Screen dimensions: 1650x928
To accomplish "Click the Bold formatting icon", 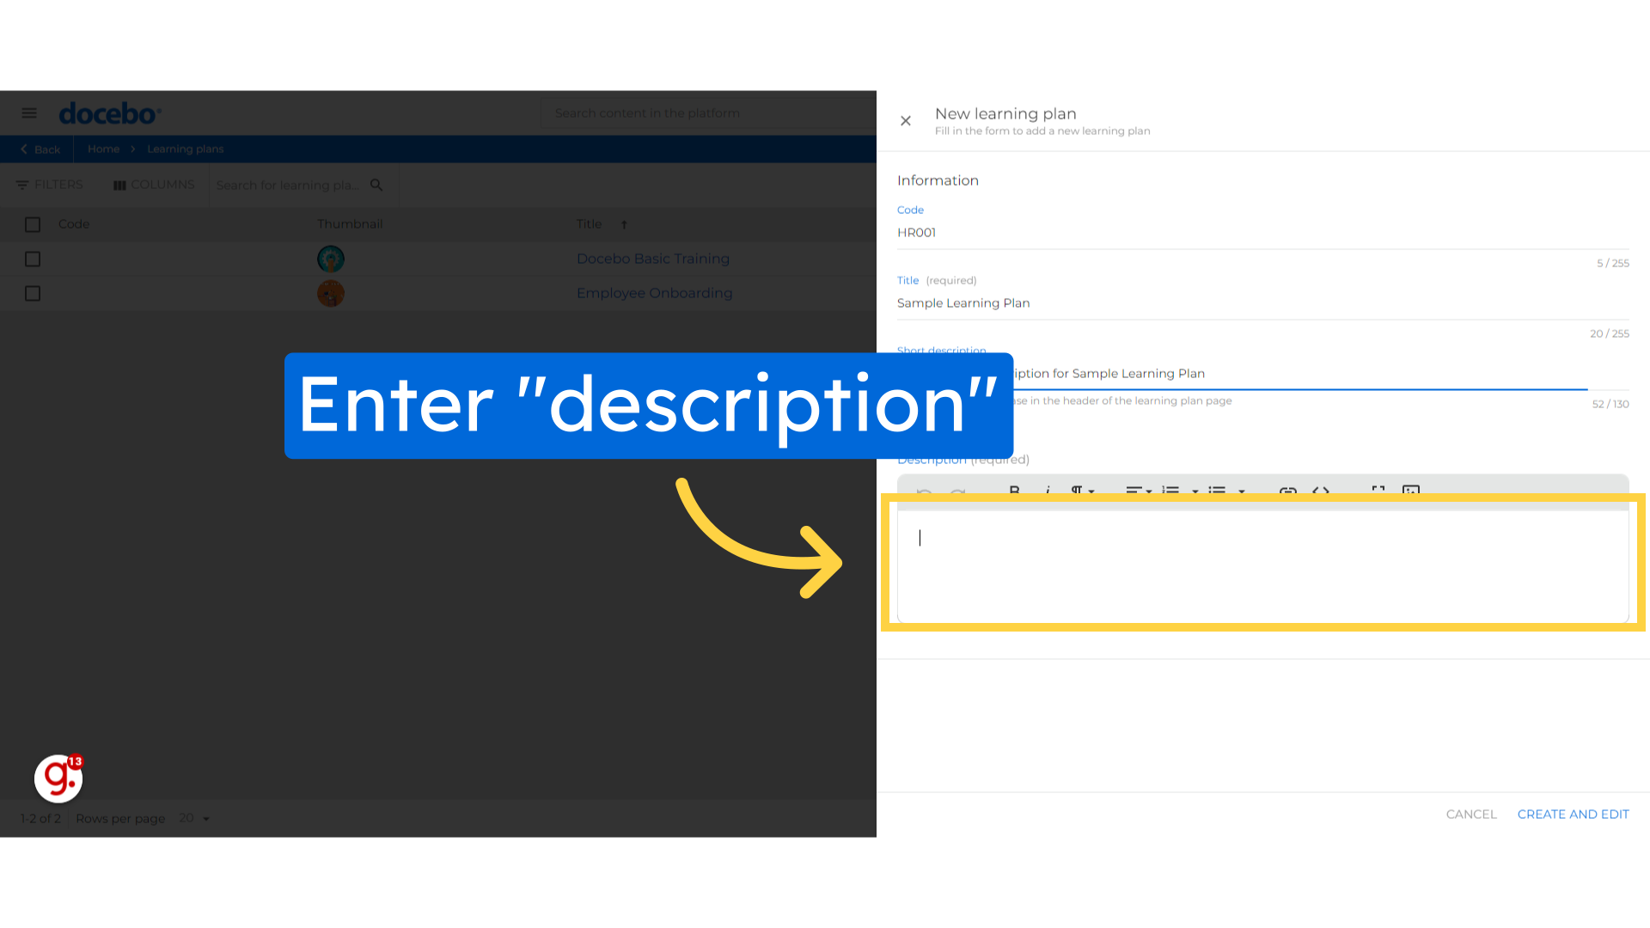I will click(1016, 490).
